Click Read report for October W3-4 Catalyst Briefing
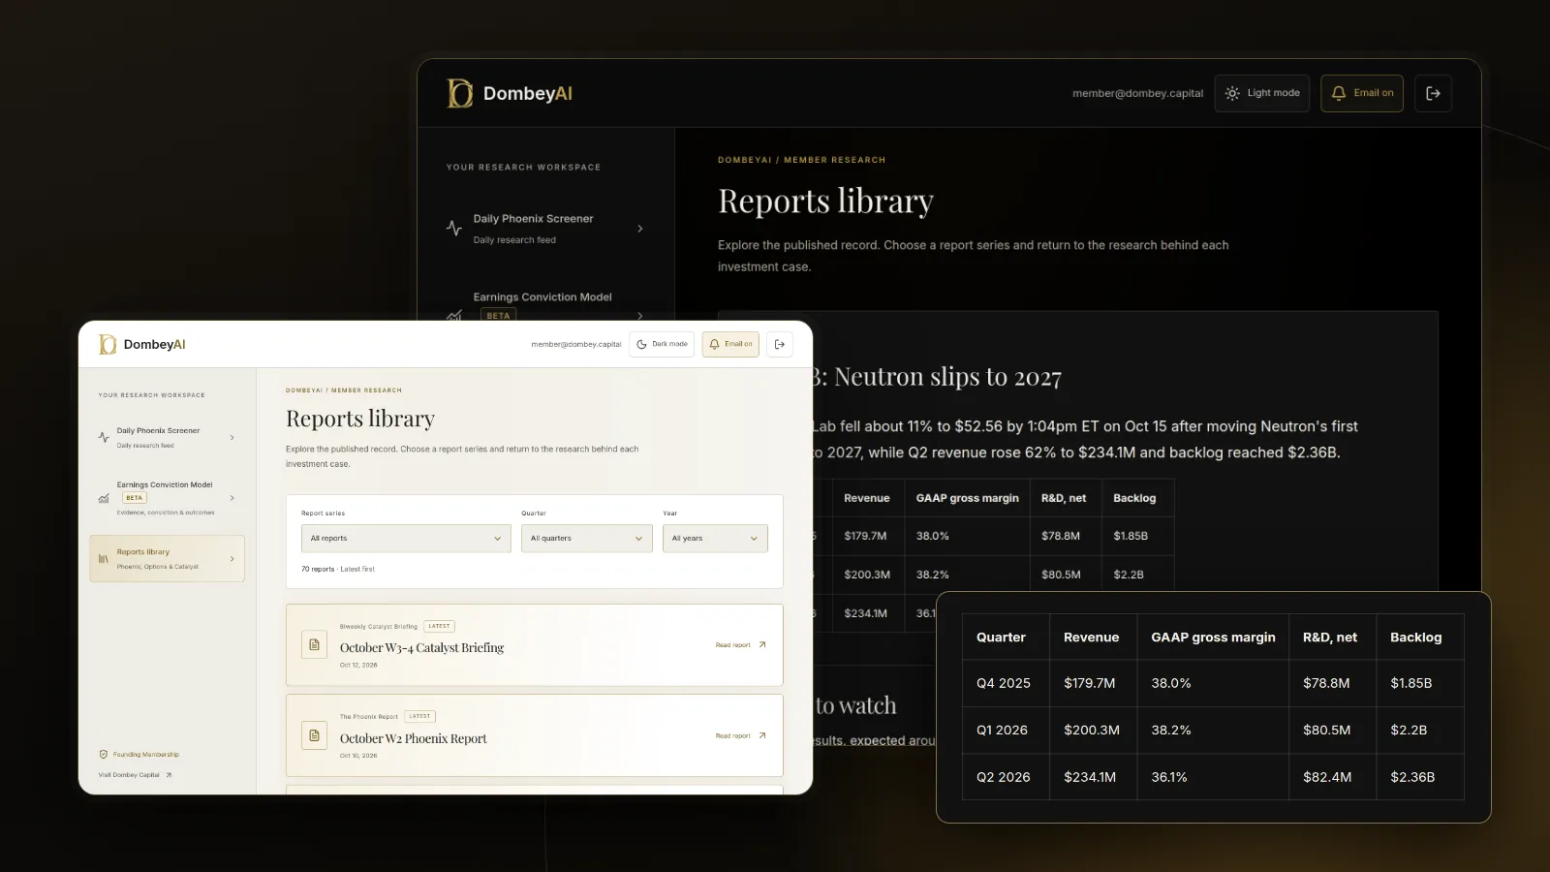Image resolution: width=1550 pixels, height=872 pixels. 740,644
